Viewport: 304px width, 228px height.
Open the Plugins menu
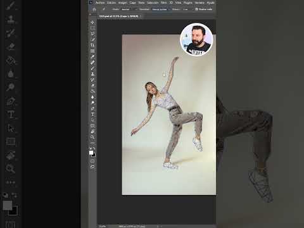pyautogui.click(x=188, y=3)
